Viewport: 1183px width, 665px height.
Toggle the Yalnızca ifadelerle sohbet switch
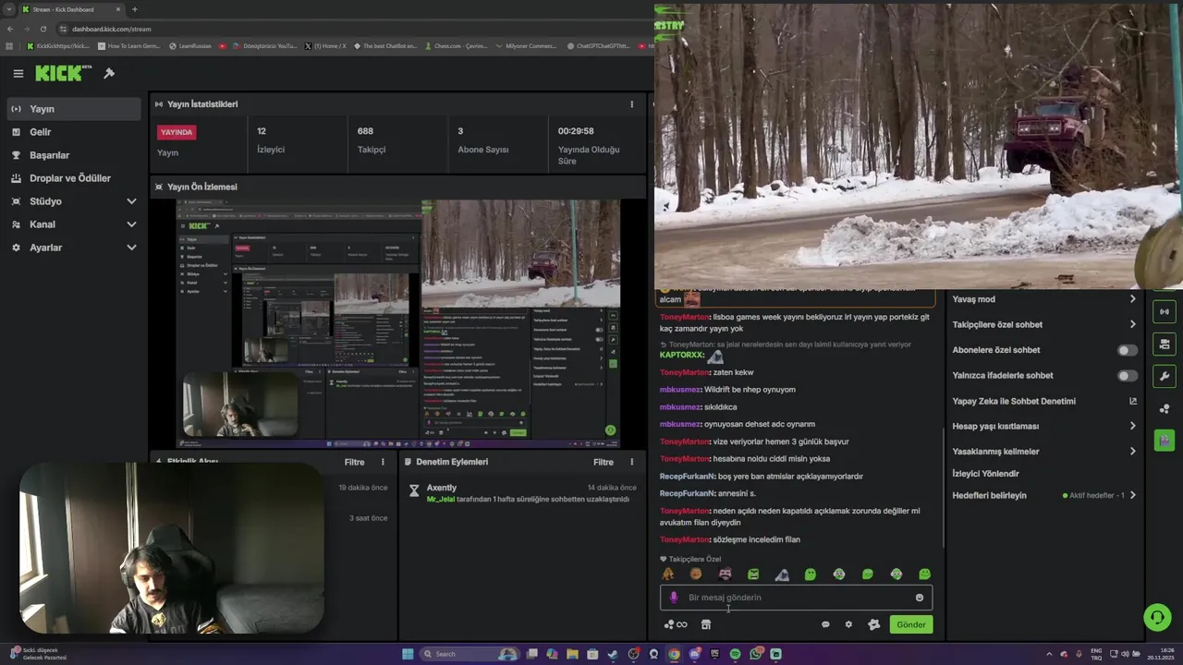click(1128, 376)
